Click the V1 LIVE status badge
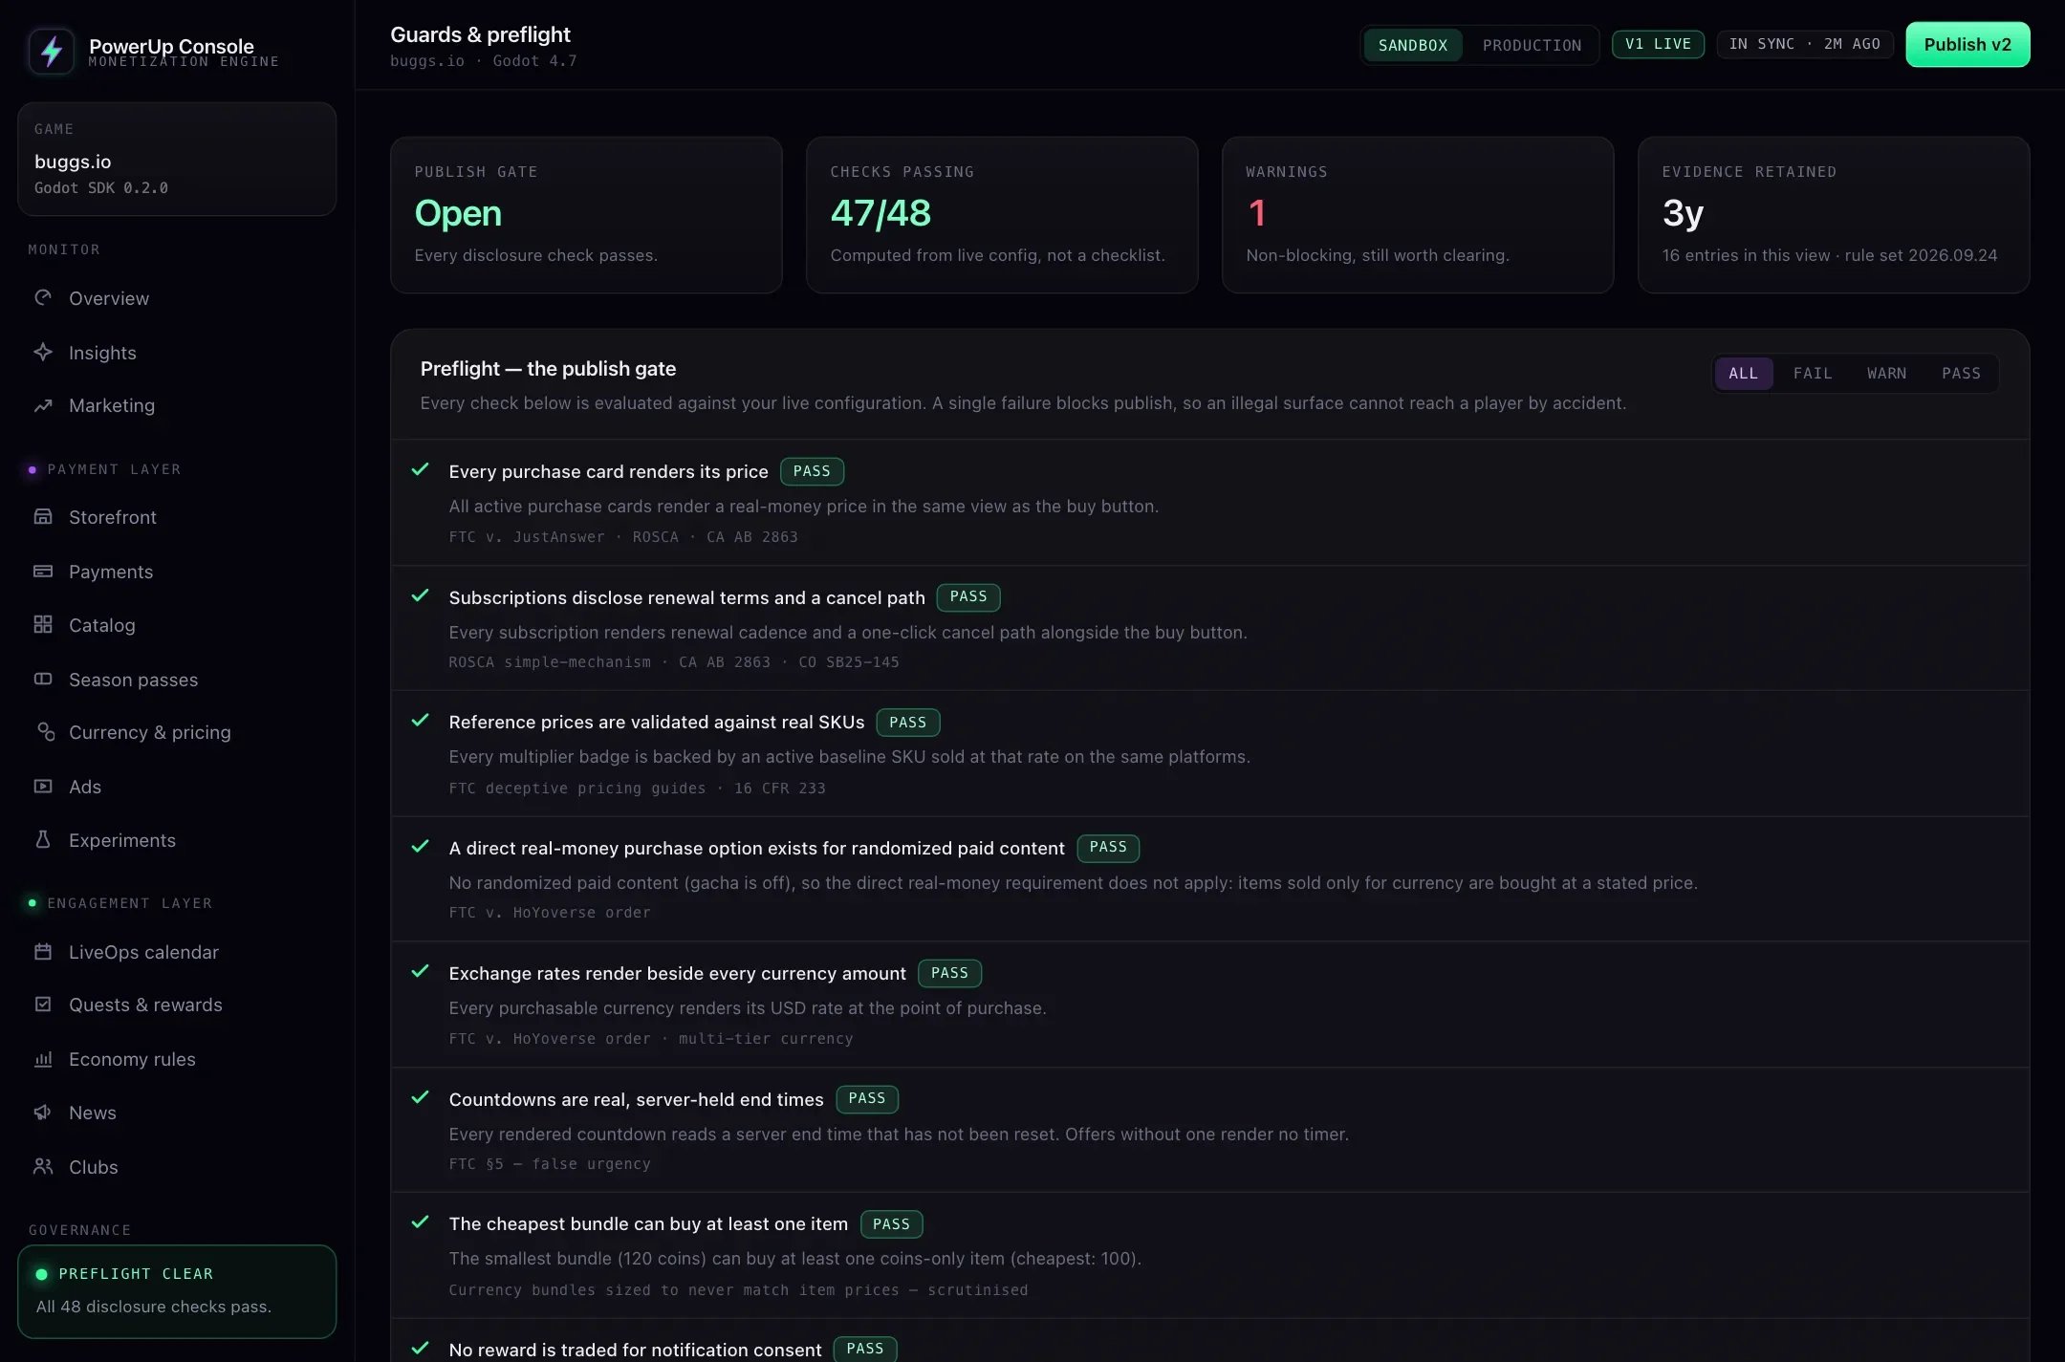 1658,45
